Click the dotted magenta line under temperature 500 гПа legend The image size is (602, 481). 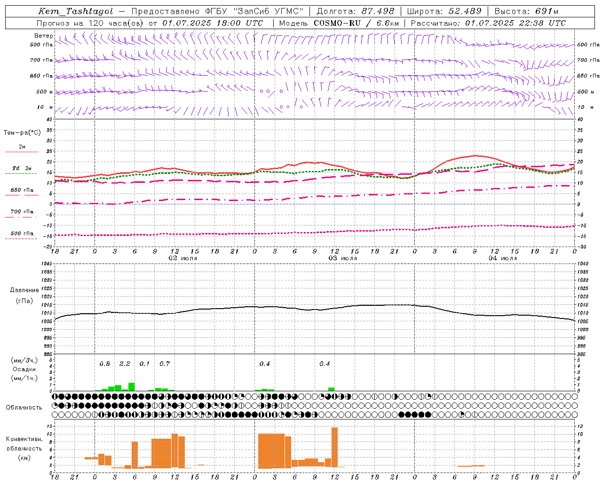click(x=21, y=239)
